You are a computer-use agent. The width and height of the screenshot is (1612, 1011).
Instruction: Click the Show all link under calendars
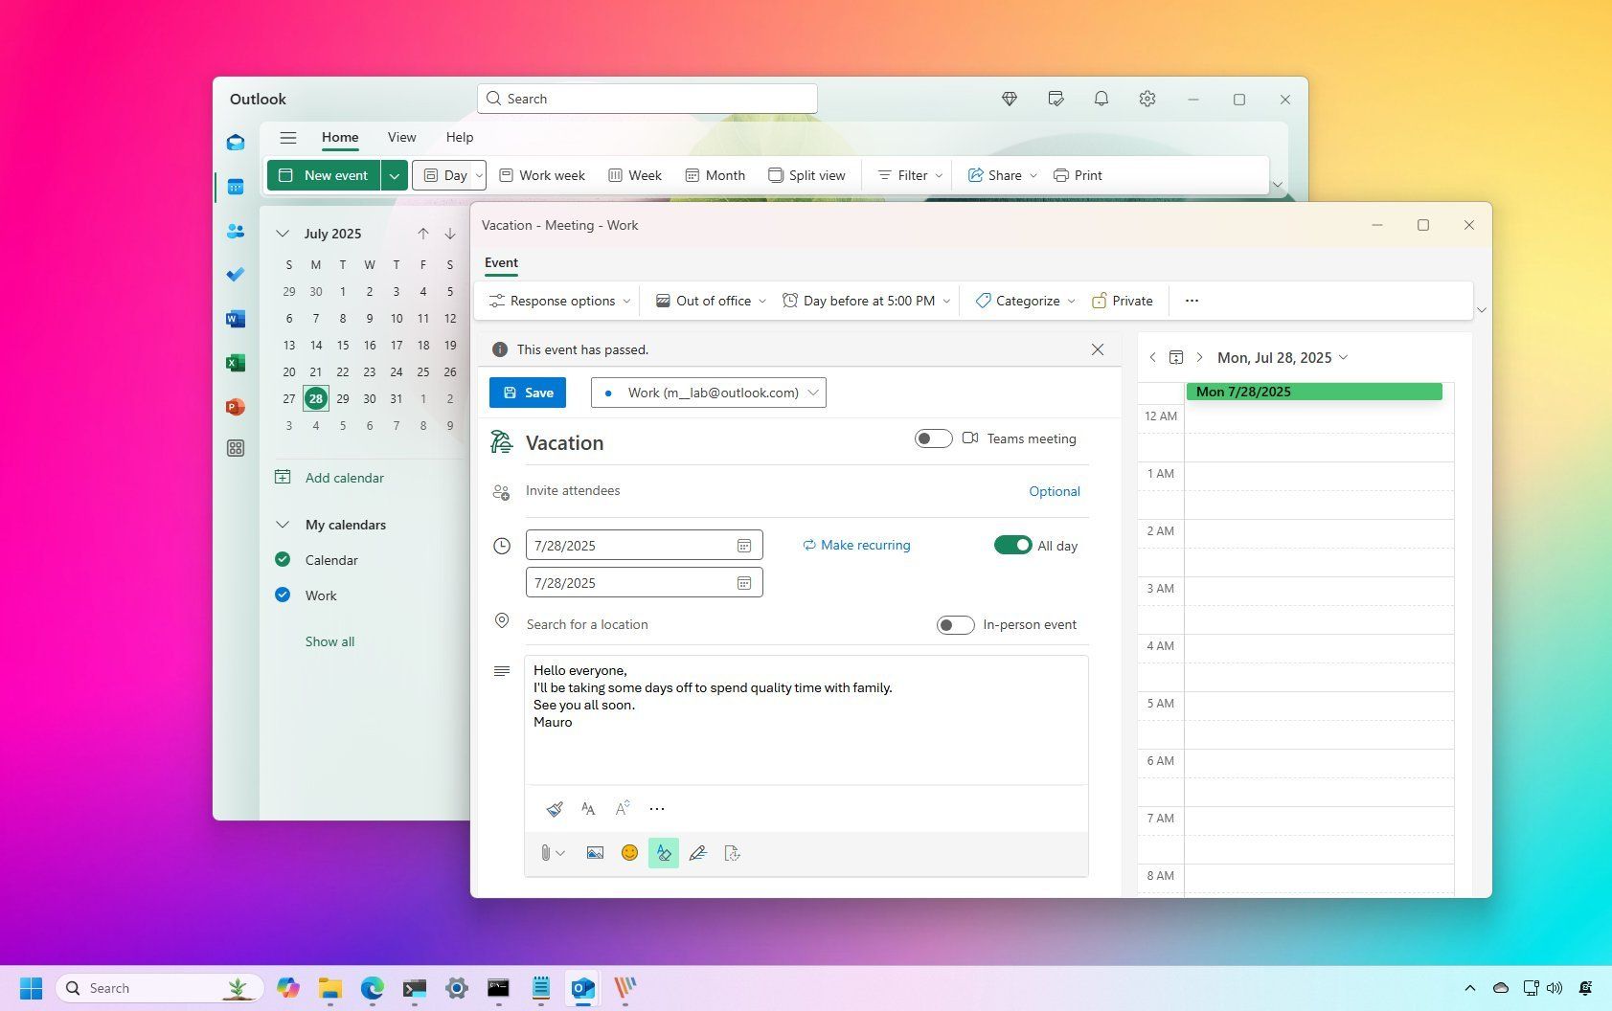point(329,640)
